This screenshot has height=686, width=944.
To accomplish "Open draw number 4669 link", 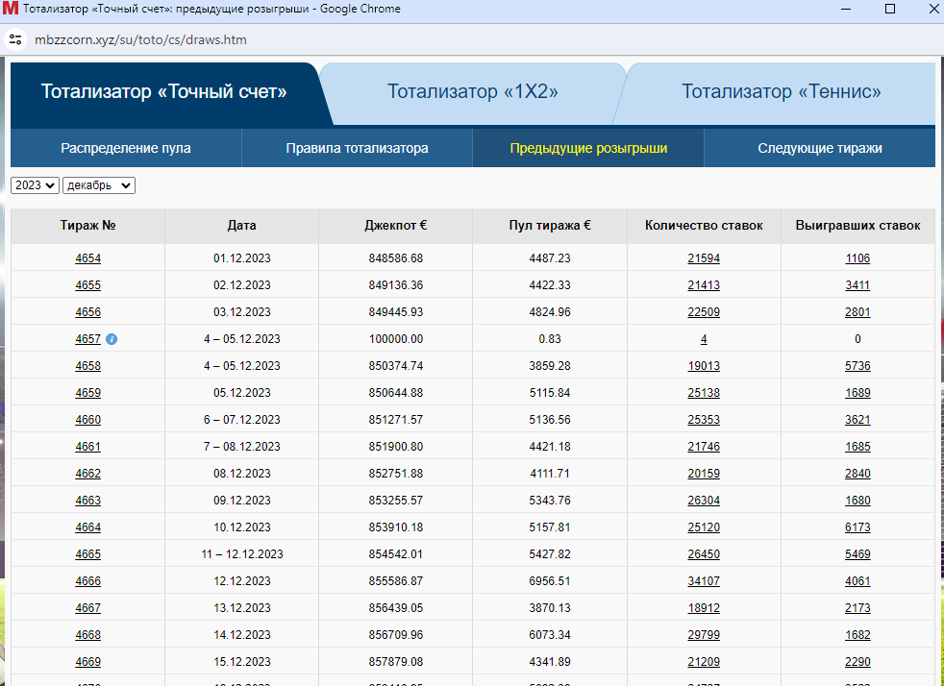I will [87, 662].
